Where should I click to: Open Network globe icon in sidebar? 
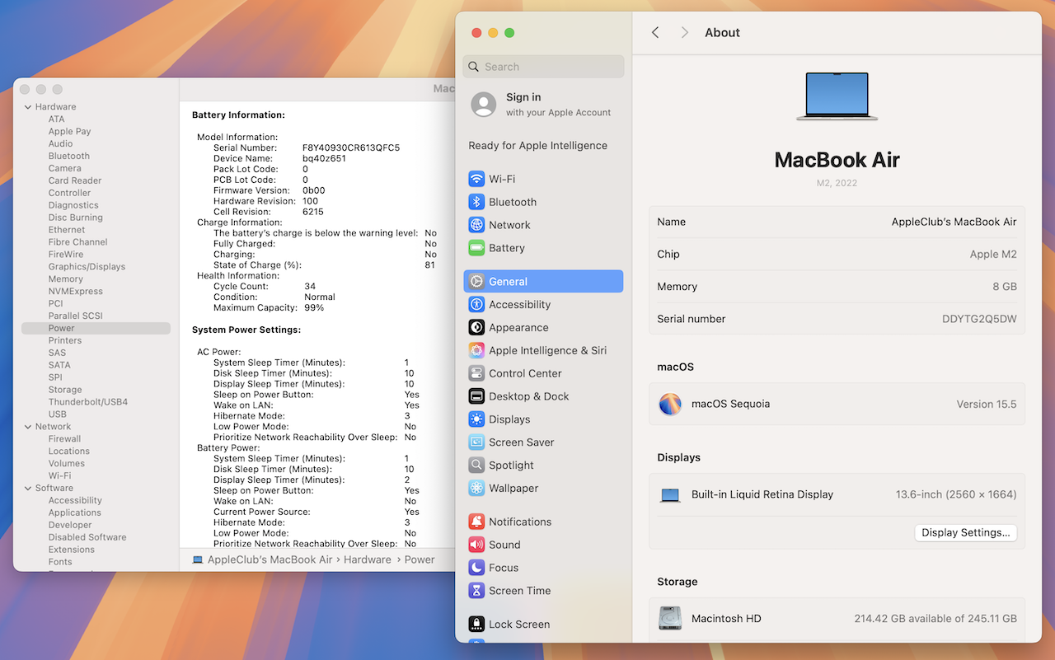pyautogui.click(x=476, y=225)
